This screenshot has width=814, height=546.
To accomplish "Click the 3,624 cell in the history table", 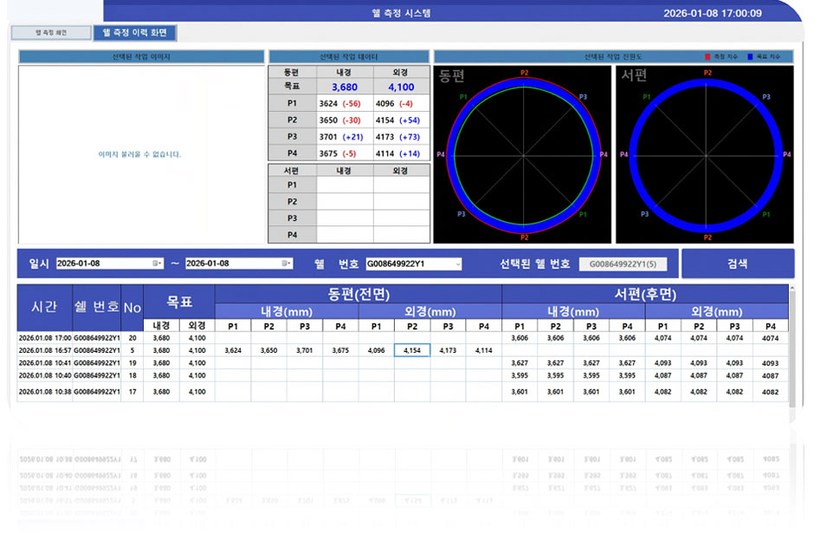I will pyautogui.click(x=233, y=350).
